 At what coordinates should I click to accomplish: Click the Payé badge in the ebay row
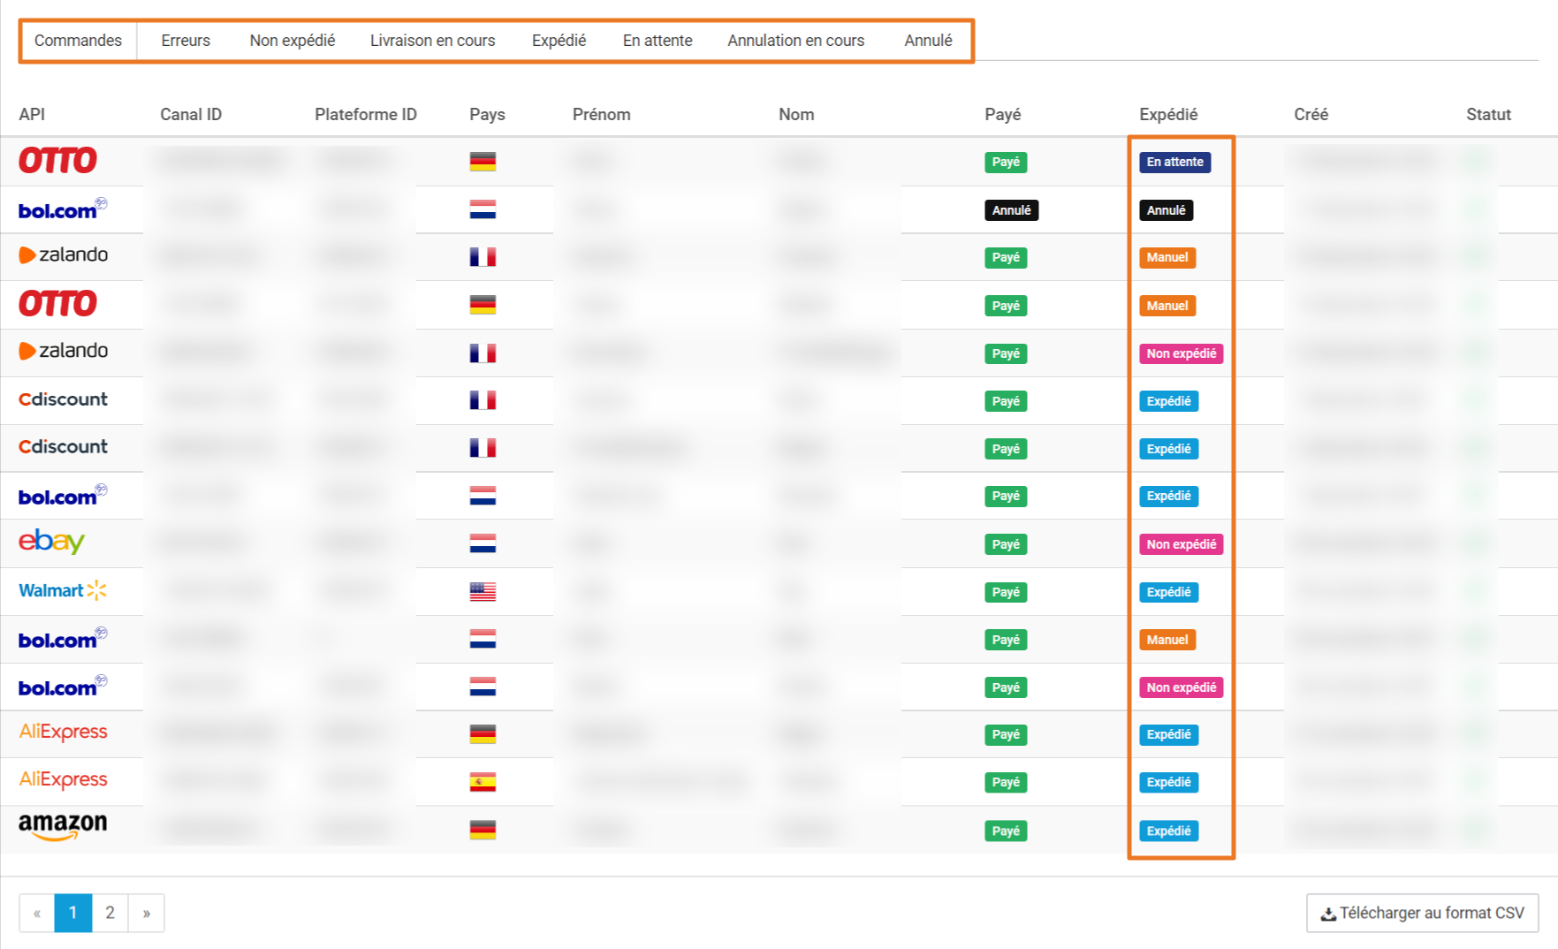point(1006,544)
